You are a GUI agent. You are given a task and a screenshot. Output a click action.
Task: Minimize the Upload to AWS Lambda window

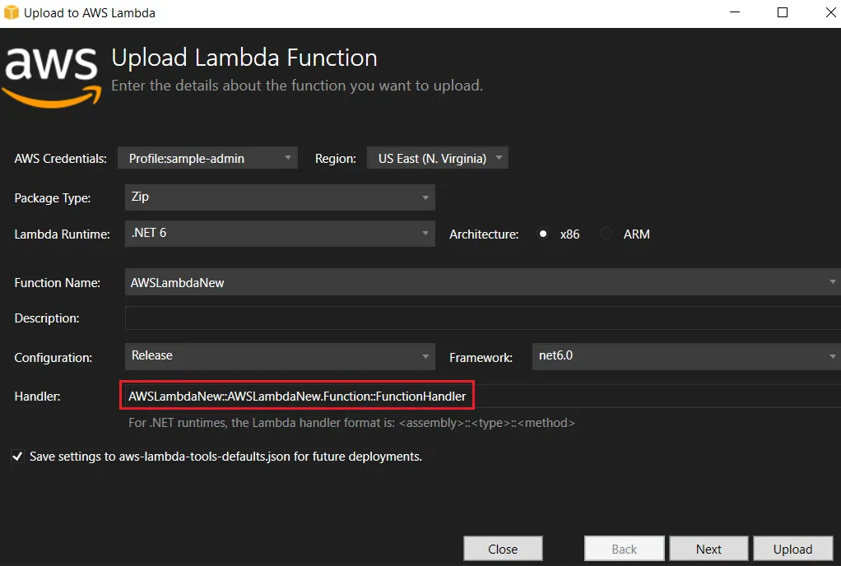click(735, 12)
